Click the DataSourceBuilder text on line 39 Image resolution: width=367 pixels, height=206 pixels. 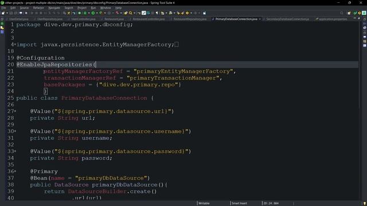point(97,191)
